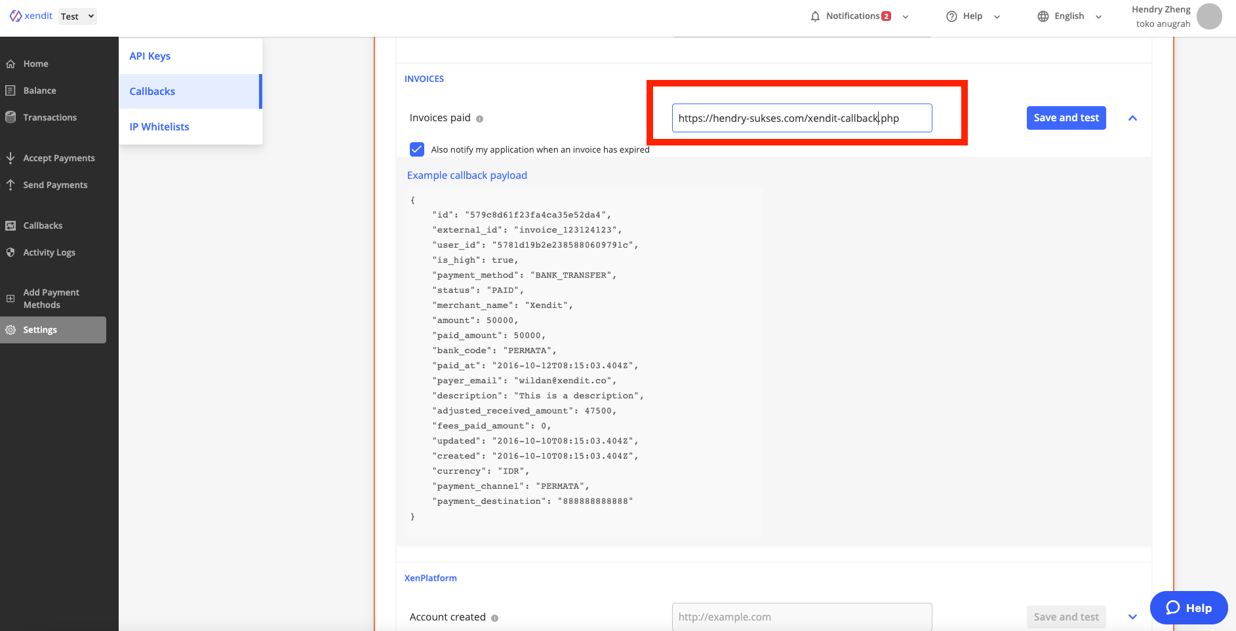Click the Invoices paid label

(x=440, y=118)
